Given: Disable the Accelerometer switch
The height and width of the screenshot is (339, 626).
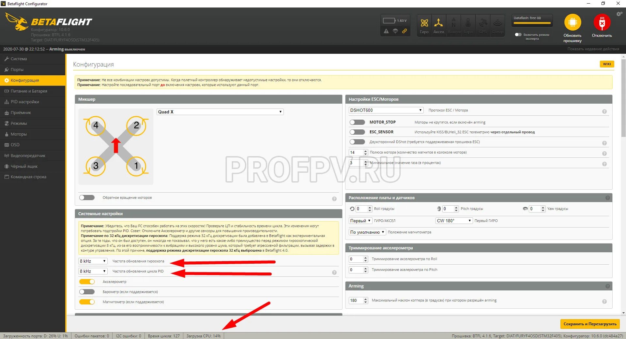Looking at the screenshot, I should (x=87, y=282).
